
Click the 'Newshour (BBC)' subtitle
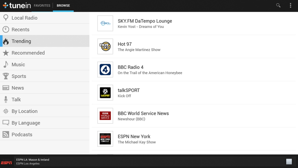131,119
